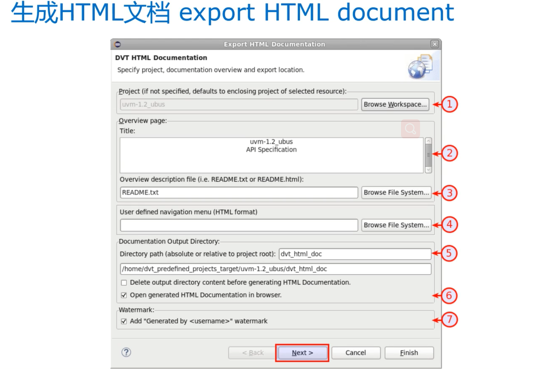Click the Export HTML Documentation title bar

[x=274, y=44]
